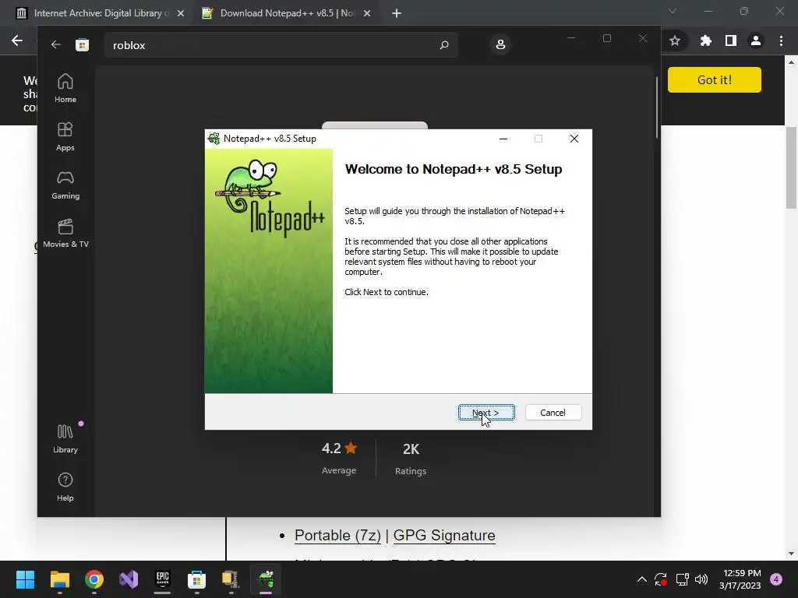Open Gaming section in Microsoft Store
This screenshot has width=798, height=598.
[65, 185]
